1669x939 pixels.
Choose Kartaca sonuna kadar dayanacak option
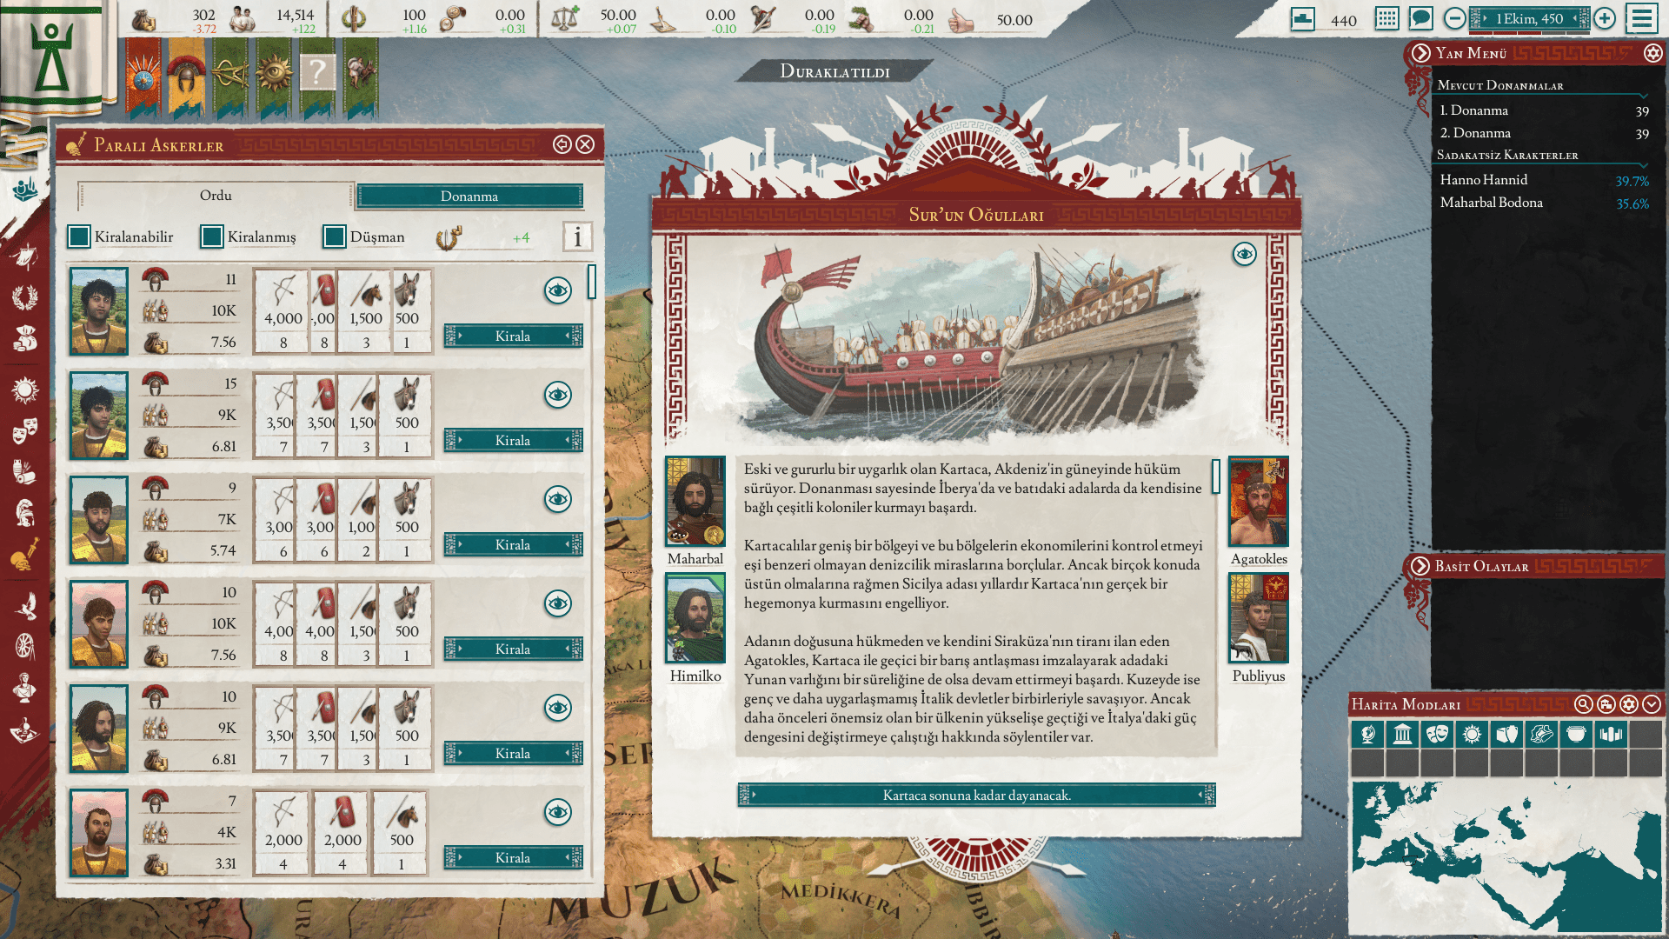(x=976, y=796)
